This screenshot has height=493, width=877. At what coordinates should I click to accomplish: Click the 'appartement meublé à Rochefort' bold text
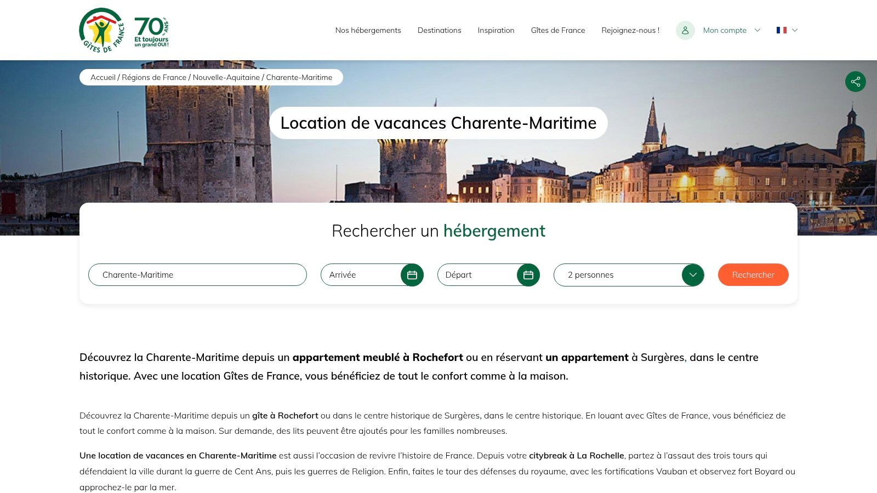coord(378,357)
